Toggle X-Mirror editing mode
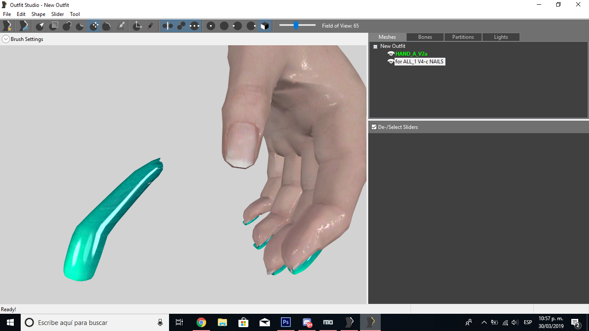Image resolution: width=589 pixels, height=331 pixels. pos(167,26)
